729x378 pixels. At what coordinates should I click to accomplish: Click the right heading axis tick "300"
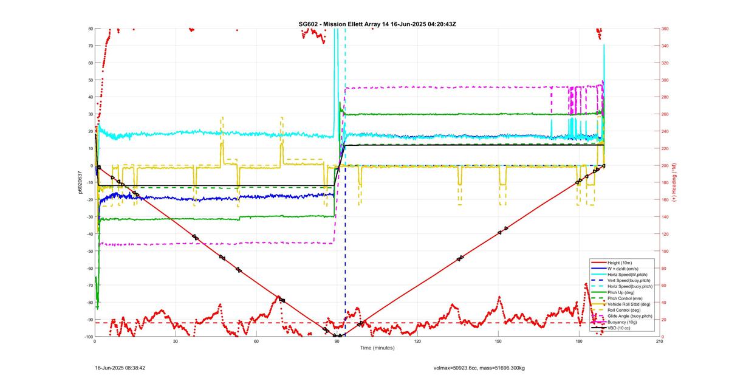[x=665, y=80]
